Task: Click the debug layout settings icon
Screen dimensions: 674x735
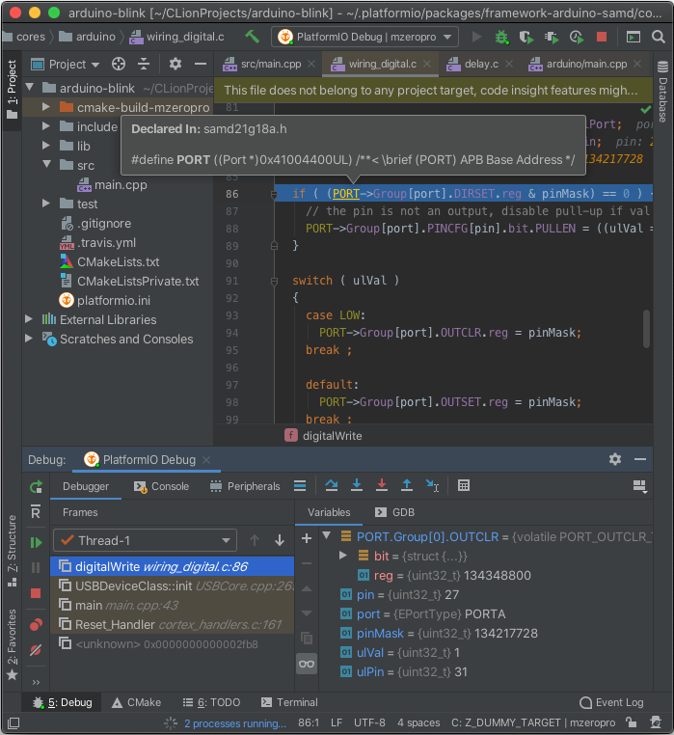Action: click(x=640, y=486)
